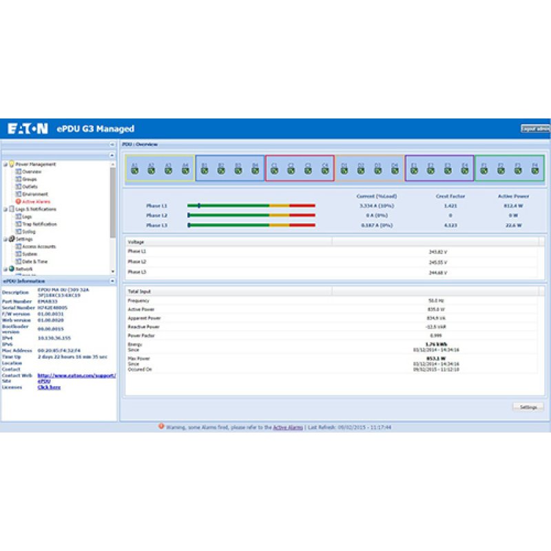Screen dimensions: 551x551
Task: Open the Overview page icon in Power Management
Action: coord(19,172)
